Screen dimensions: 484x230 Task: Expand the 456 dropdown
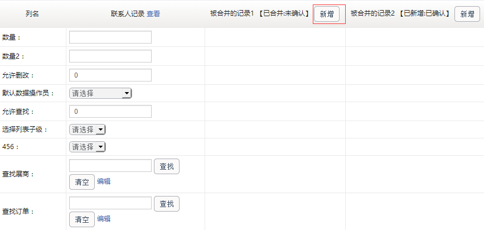88,147
